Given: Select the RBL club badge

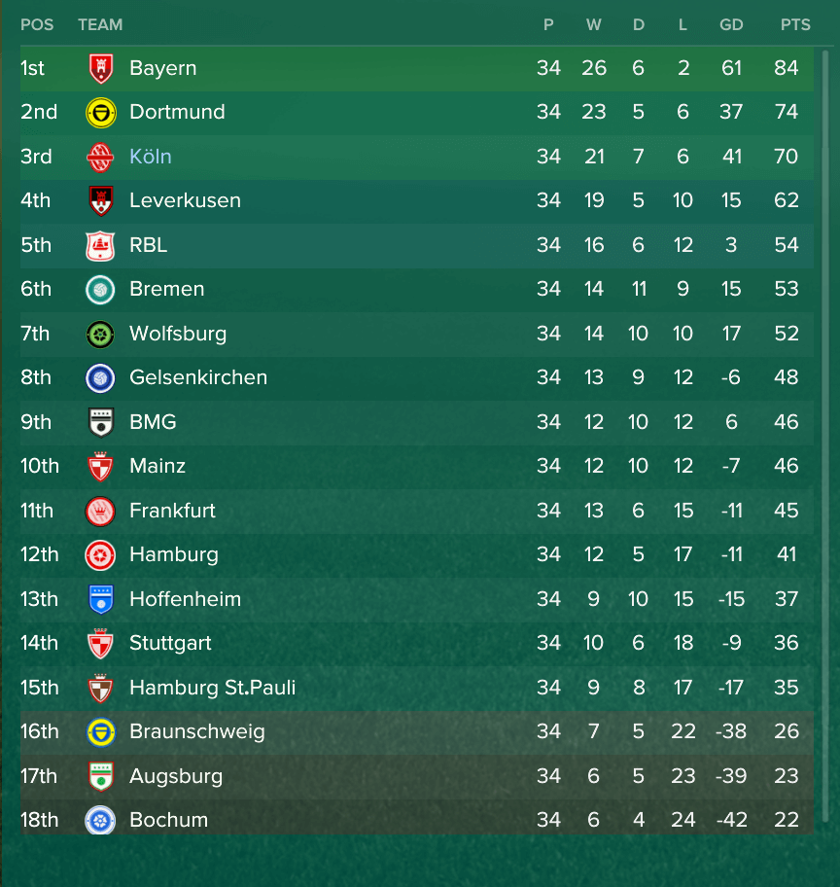Looking at the screenshot, I should pyautogui.click(x=100, y=245).
